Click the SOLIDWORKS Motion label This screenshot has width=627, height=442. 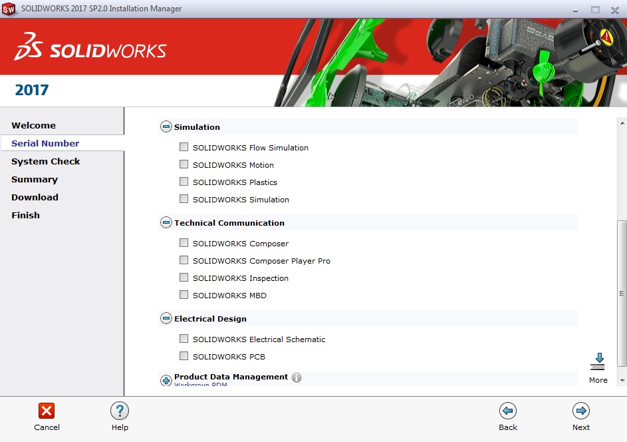pos(233,165)
